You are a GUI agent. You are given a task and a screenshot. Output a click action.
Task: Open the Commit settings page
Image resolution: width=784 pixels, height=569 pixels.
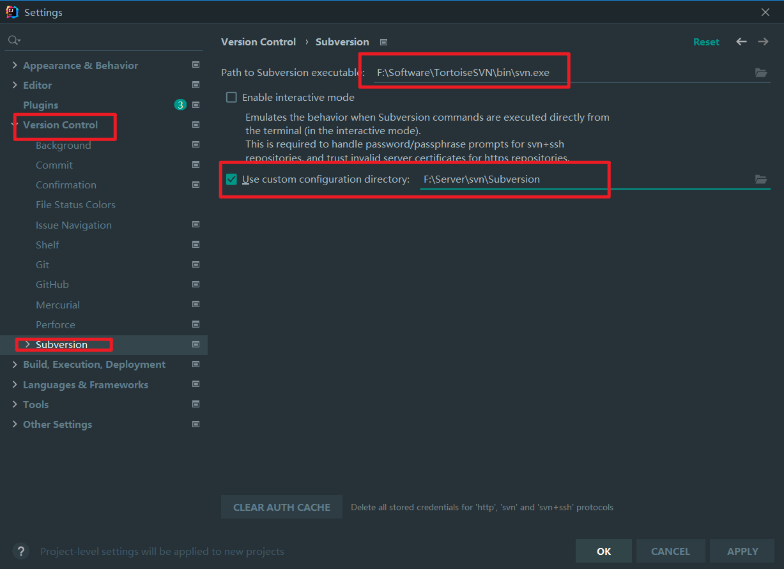54,165
